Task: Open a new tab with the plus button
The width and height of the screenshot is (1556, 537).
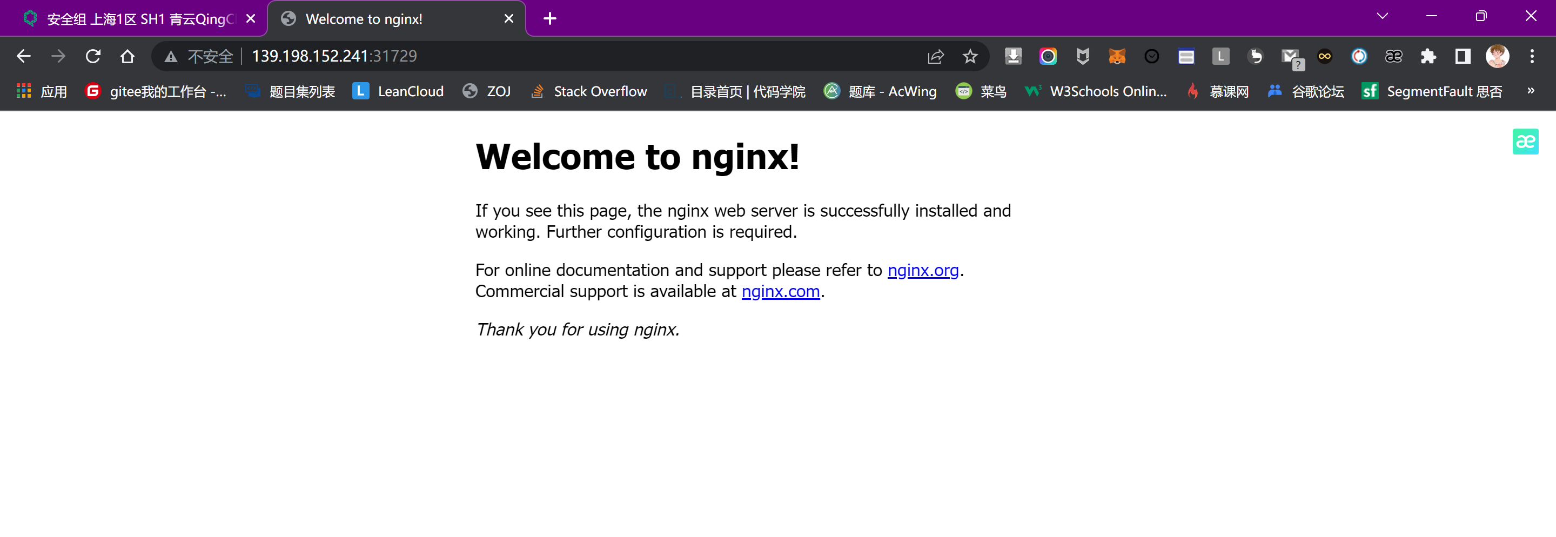Action: pyautogui.click(x=549, y=19)
